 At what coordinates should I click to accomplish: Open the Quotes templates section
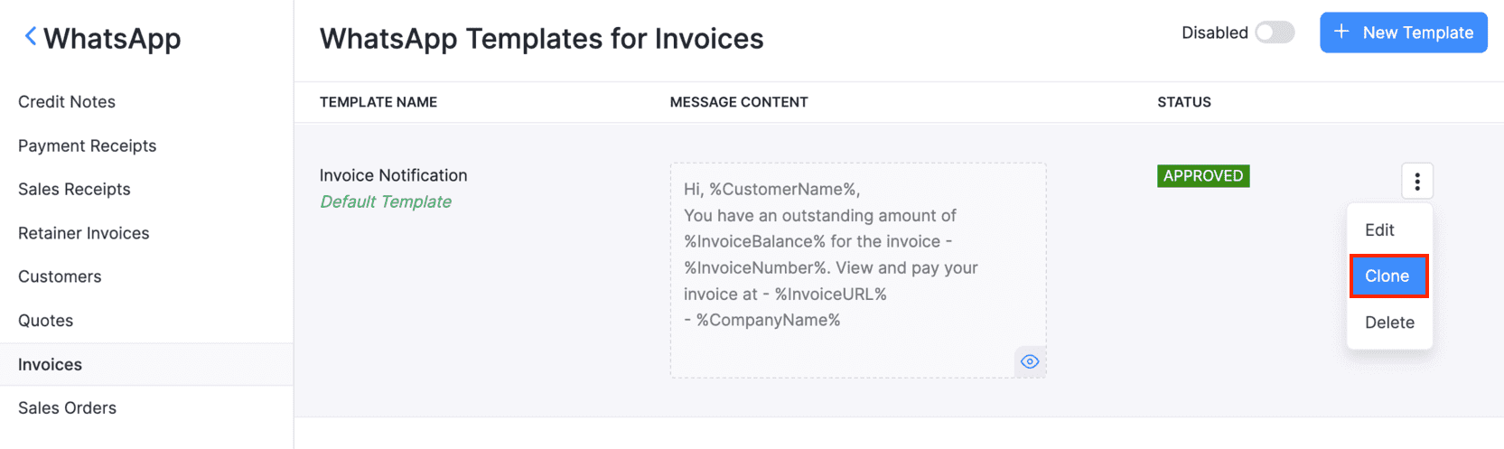(45, 321)
